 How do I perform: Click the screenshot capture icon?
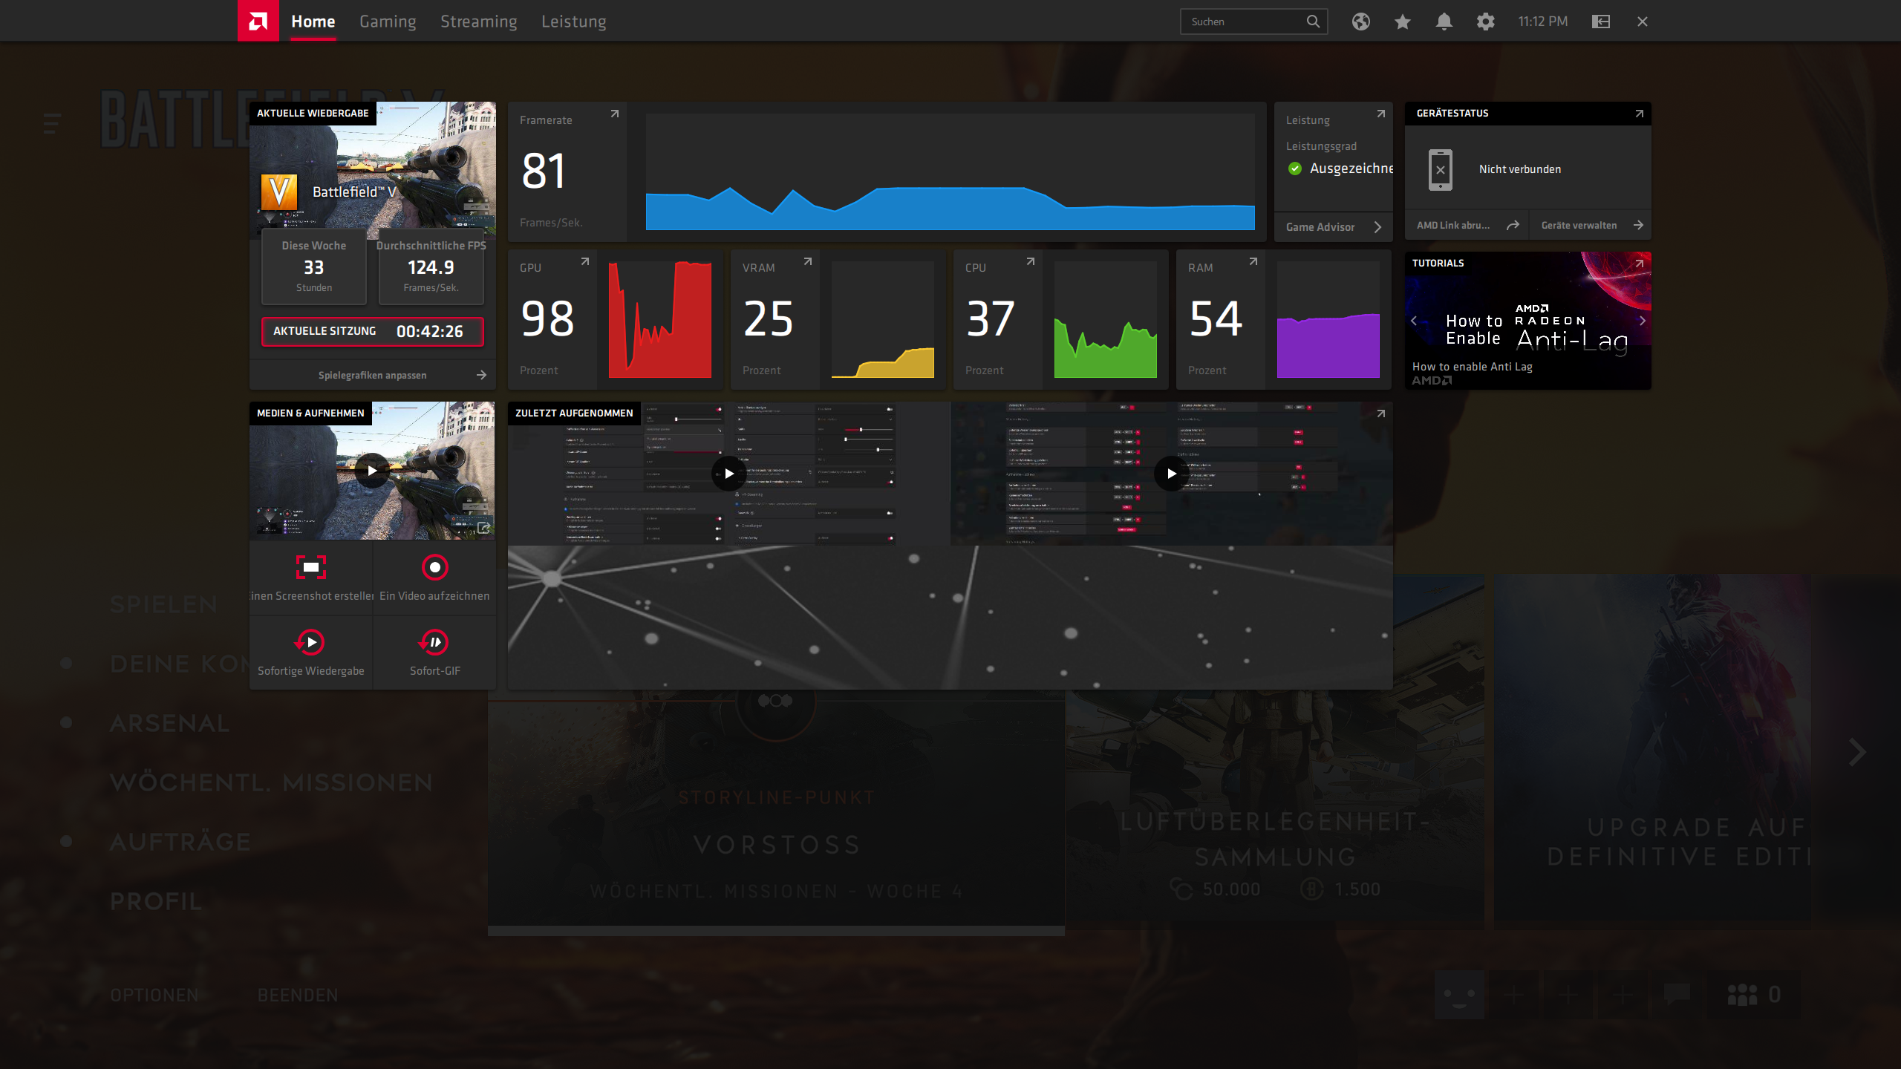coord(310,567)
